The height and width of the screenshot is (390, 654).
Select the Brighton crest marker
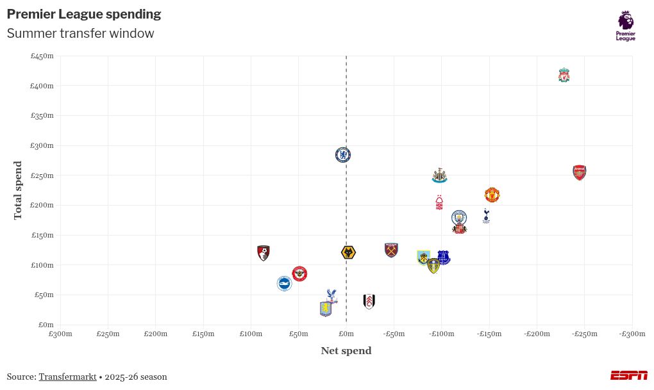click(284, 283)
